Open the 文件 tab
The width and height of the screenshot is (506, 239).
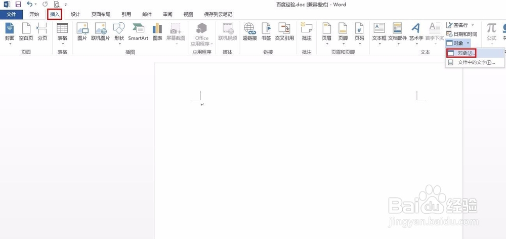[11, 14]
